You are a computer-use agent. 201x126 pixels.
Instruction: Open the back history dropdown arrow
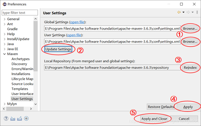(x=183, y=12)
